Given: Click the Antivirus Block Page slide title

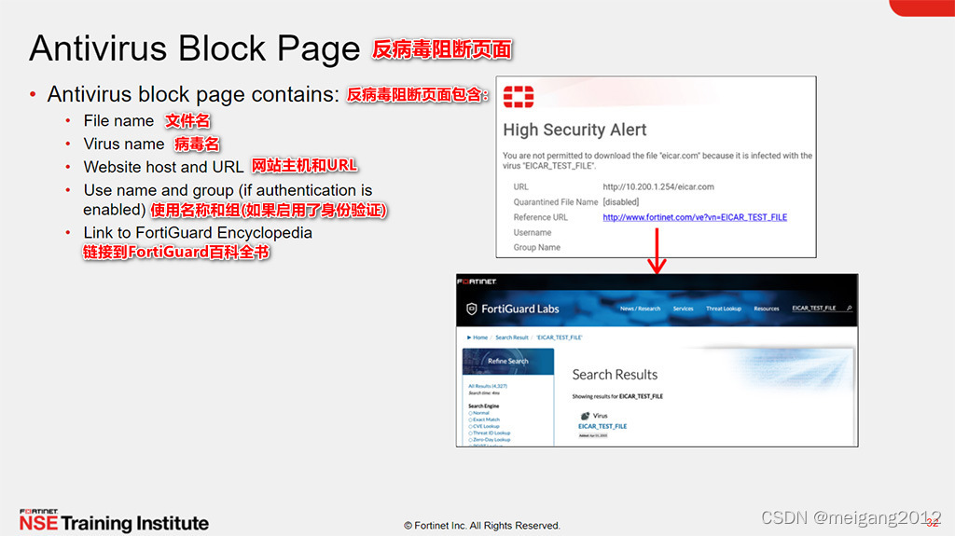Looking at the screenshot, I should tap(194, 48).
